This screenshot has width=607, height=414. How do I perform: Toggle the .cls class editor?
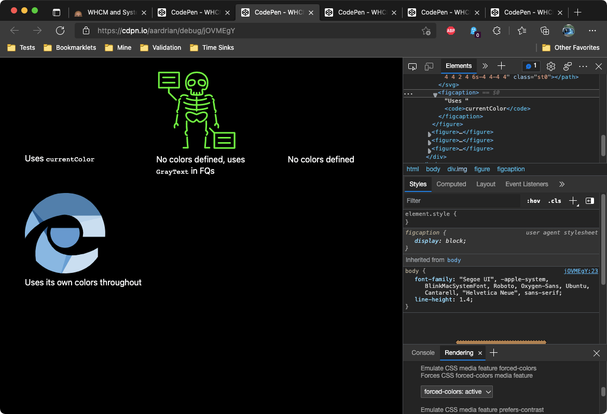(555, 201)
